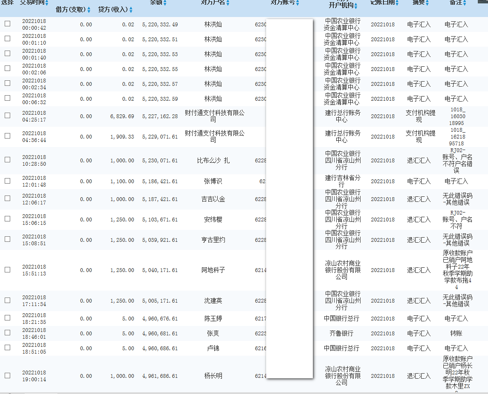Click credit amount 1,909.33
488x394 pixels.
[122, 136]
